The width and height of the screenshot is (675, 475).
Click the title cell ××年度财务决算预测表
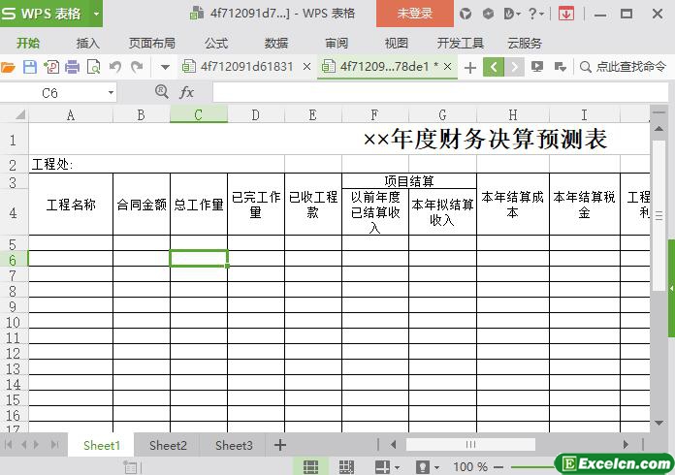click(485, 140)
